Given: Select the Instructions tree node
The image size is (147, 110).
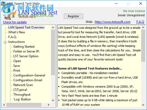Looking at the screenshot, I should point(17,42).
